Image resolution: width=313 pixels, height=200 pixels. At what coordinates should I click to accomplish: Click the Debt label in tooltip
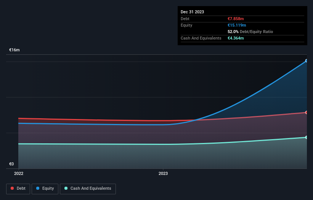(x=185, y=19)
